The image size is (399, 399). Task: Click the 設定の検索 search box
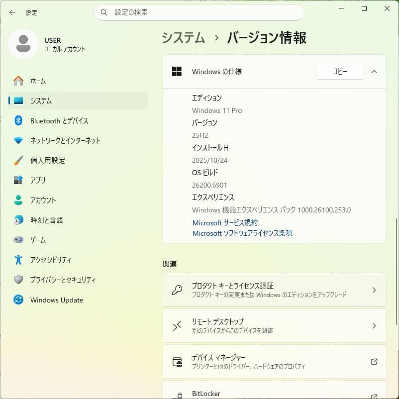[199, 12]
